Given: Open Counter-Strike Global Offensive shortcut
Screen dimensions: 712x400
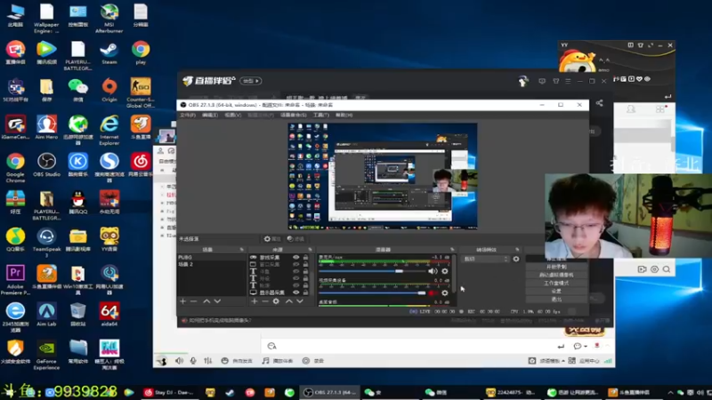Looking at the screenshot, I should pyautogui.click(x=141, y=93).
